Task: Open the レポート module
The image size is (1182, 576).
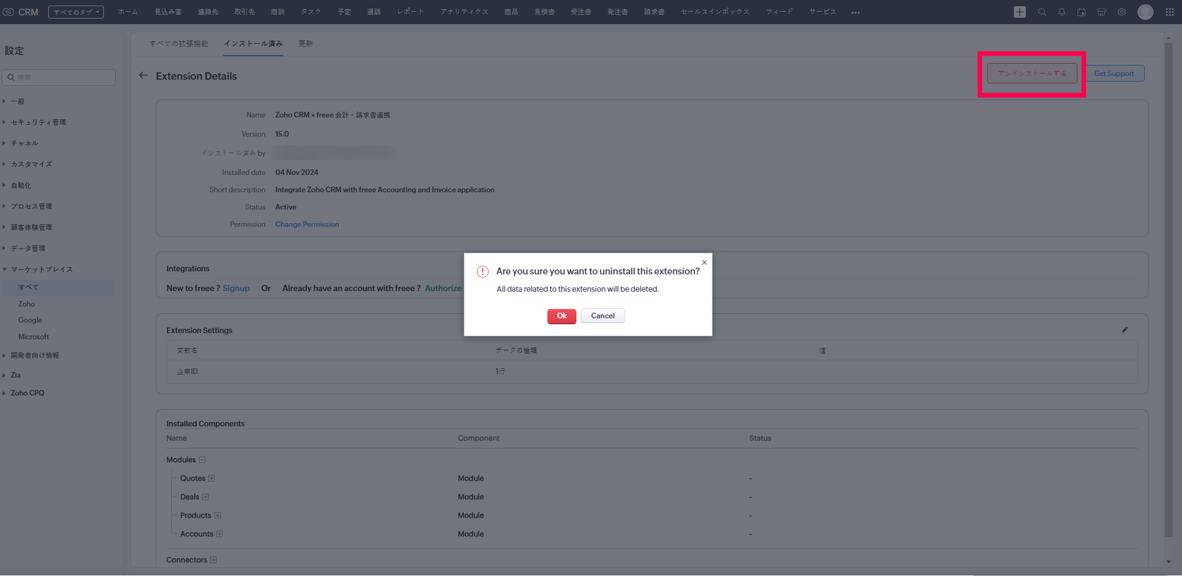Action: 411,12
